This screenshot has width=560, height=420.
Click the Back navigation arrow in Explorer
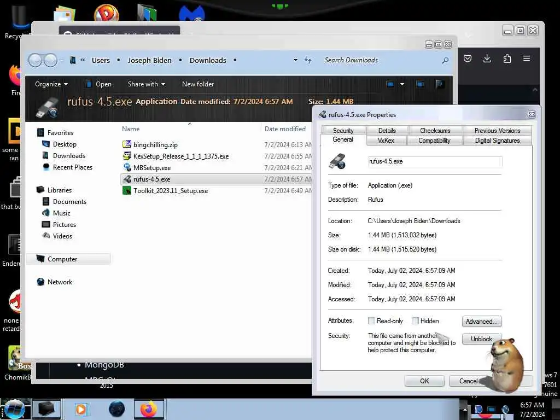click(35, 60)
